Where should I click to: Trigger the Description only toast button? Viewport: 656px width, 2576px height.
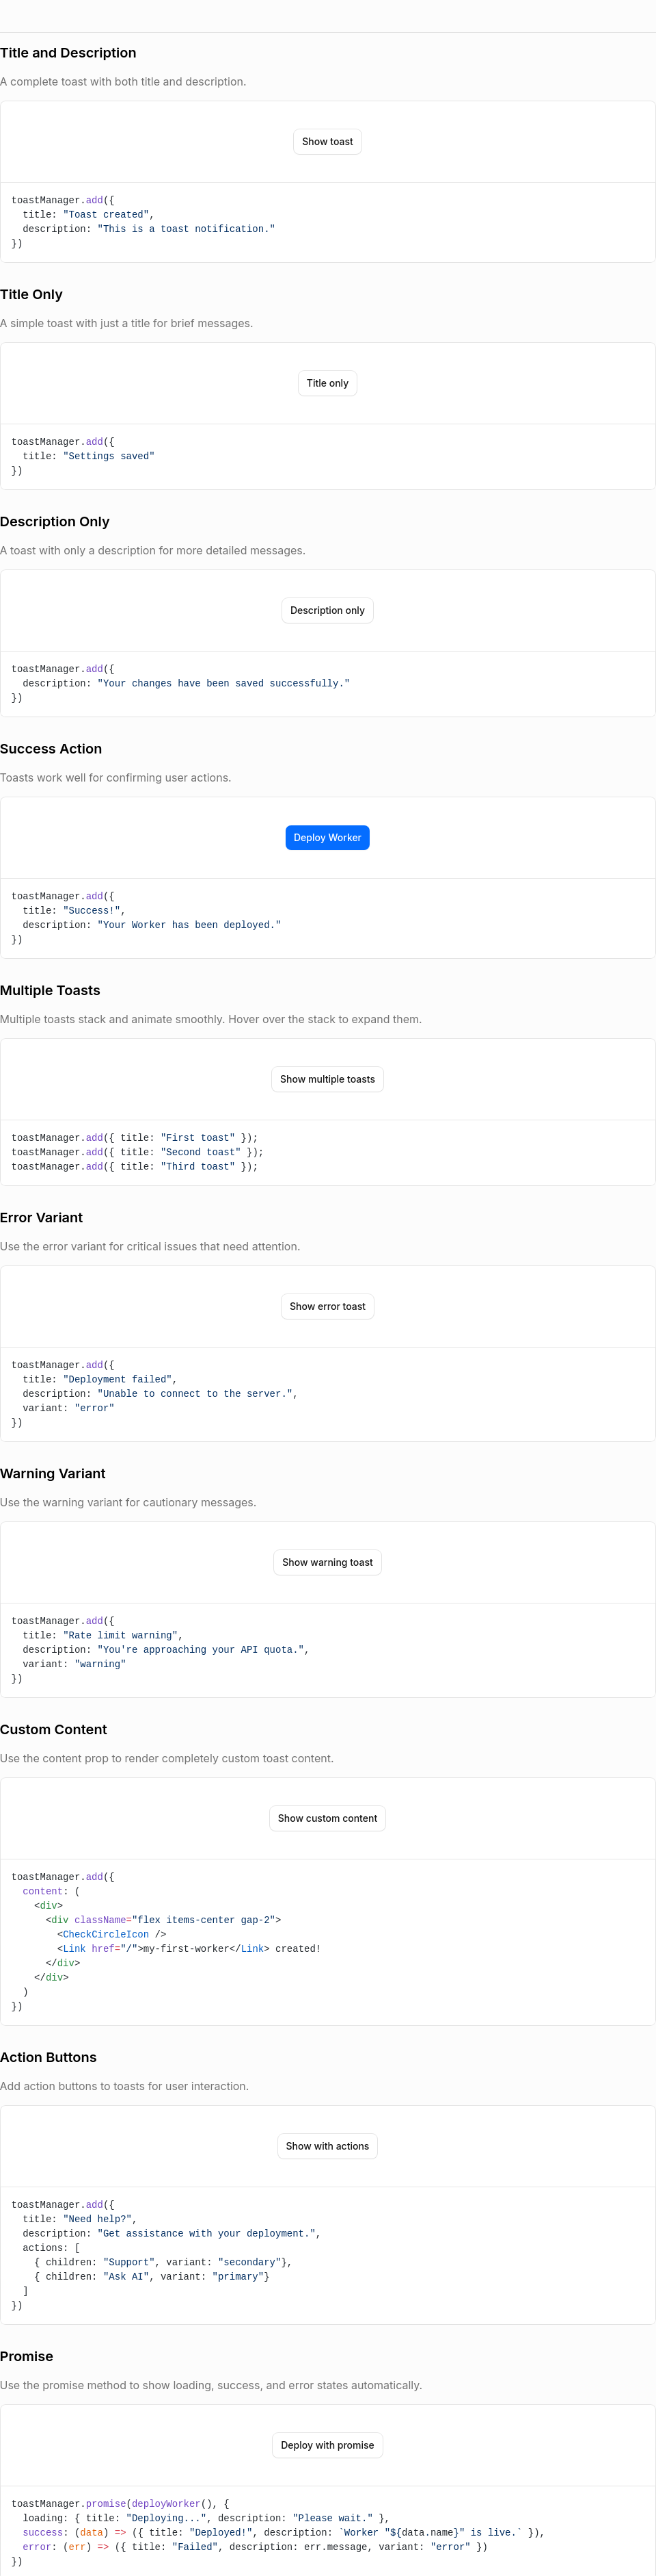pos(327,610)
